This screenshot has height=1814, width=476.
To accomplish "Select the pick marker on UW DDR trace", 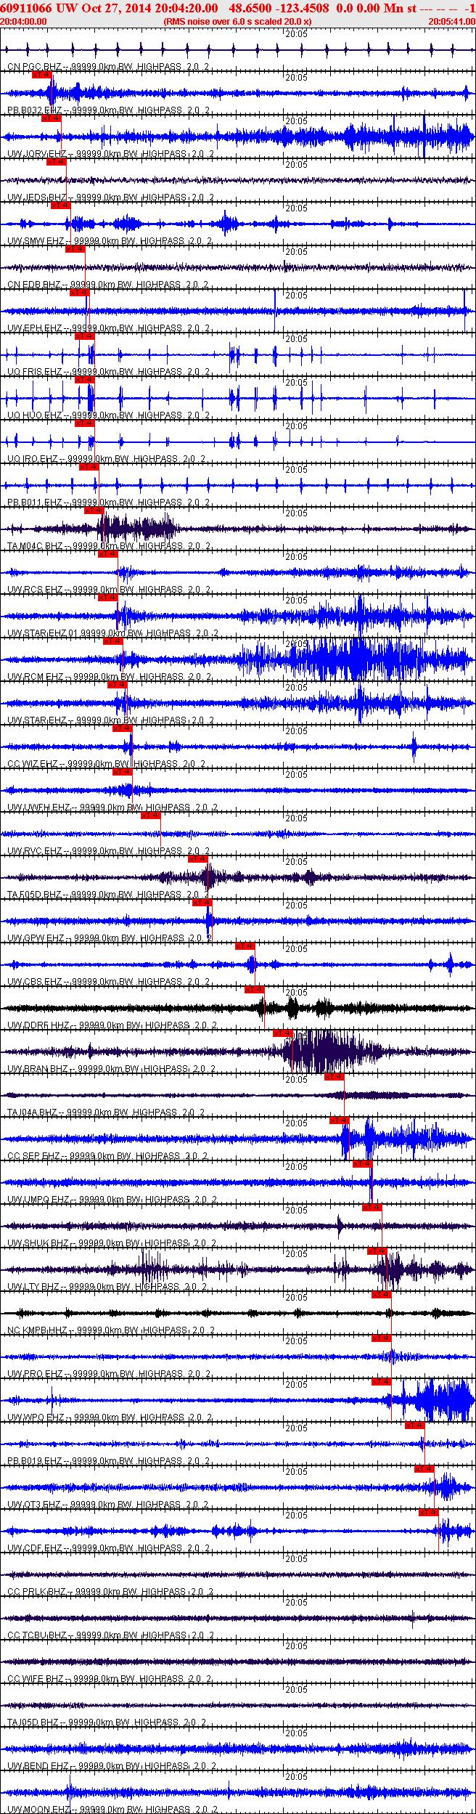I will (x=254, y=989).
